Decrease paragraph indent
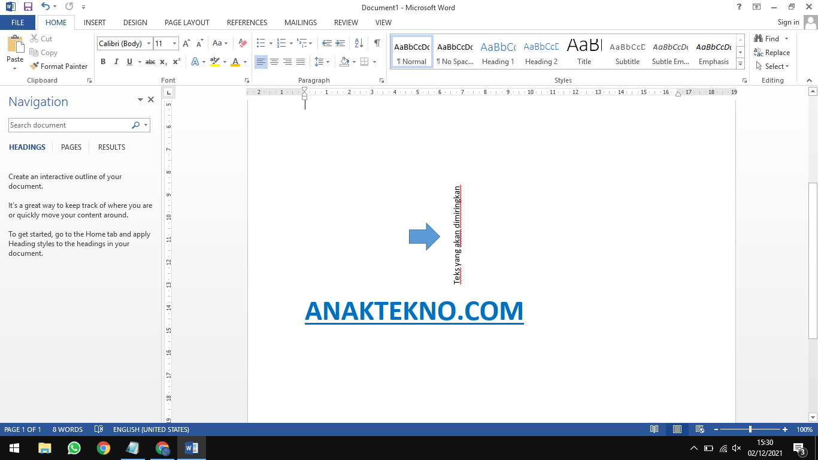The width and height of the screenshot is (818, 460). click(x=326, y=44)
